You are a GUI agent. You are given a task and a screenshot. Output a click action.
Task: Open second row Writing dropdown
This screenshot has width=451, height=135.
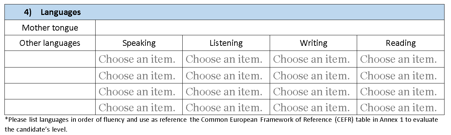[x=311, y=75]
